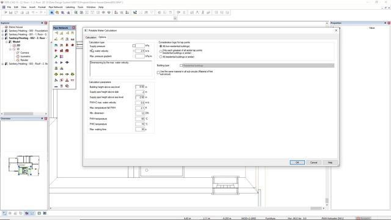Click the floor plan thumbnail in Overview panel
391x220 pixels.
tap(24, 166)
